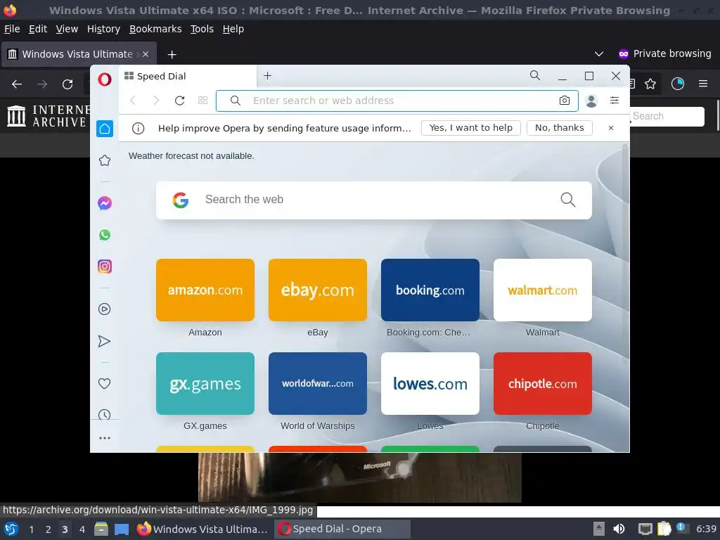Go to Opera Speed Dial home sidebar icon

[x=105, y=129]
